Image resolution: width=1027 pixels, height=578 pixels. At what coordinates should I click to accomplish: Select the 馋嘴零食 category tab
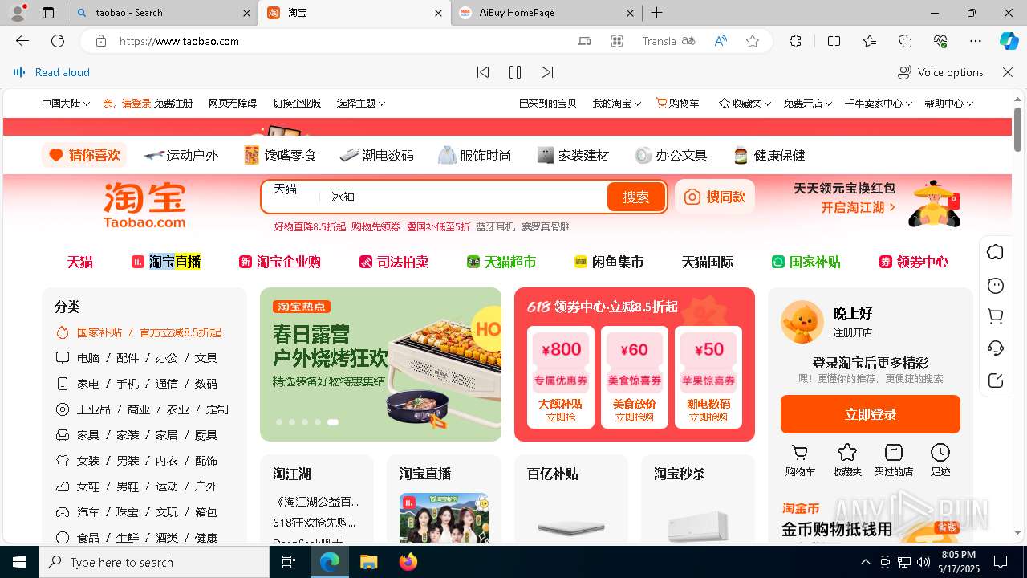point(280,155)
